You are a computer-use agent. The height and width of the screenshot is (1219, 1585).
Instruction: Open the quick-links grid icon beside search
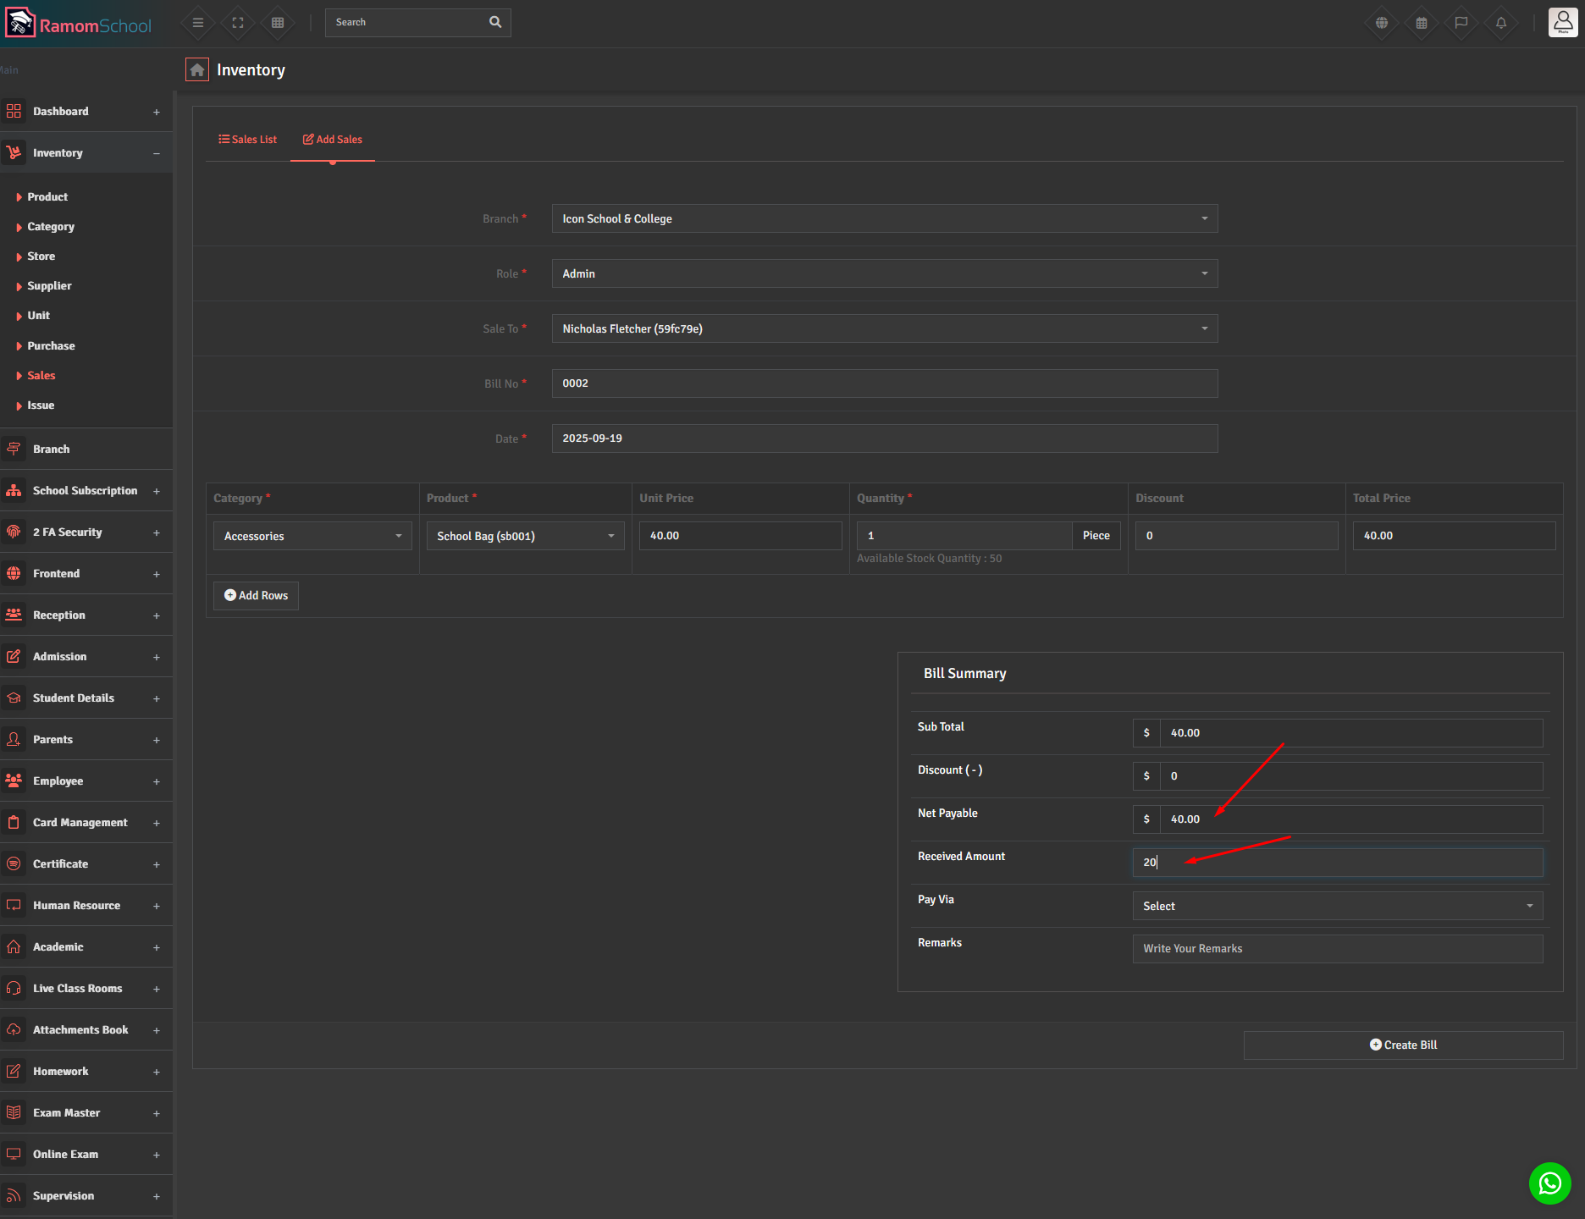pos(278,23)
